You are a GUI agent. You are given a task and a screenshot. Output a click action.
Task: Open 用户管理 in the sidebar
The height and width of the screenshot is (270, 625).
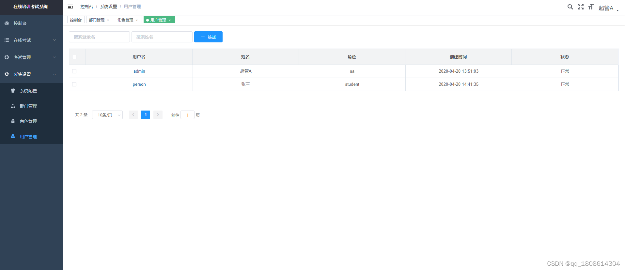(x=31, y=136)
